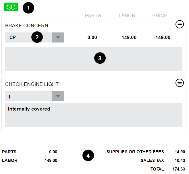The image size is (189, 174).
Task: Click the LABOR column header
Action: (x=127, y=16)
